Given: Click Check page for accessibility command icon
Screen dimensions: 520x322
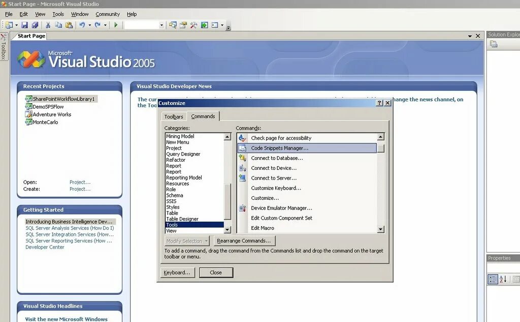Looking at the screenshot, I should tap(242, 138).
